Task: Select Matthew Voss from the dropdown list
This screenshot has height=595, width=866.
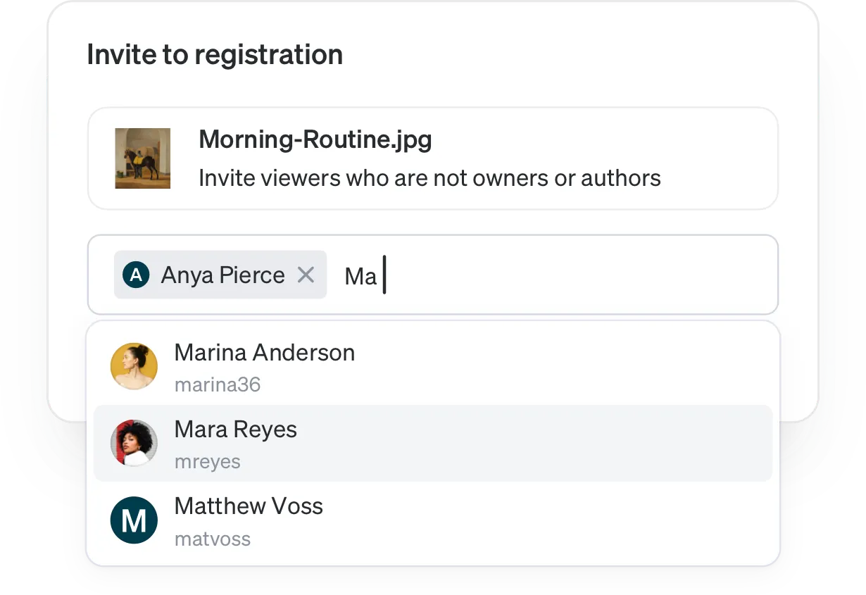Action: tap(433, 520)
